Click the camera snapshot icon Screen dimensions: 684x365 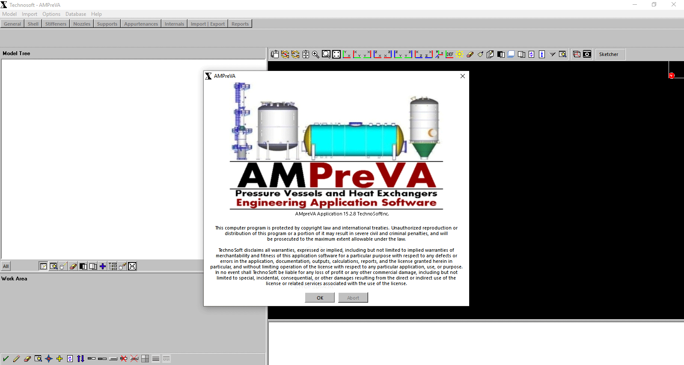coord(587,54)
